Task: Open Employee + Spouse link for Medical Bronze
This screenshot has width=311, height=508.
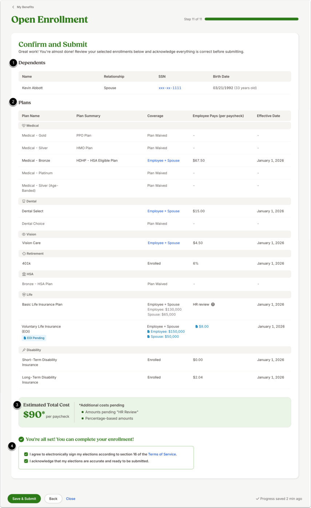Action: coord(163,161)
